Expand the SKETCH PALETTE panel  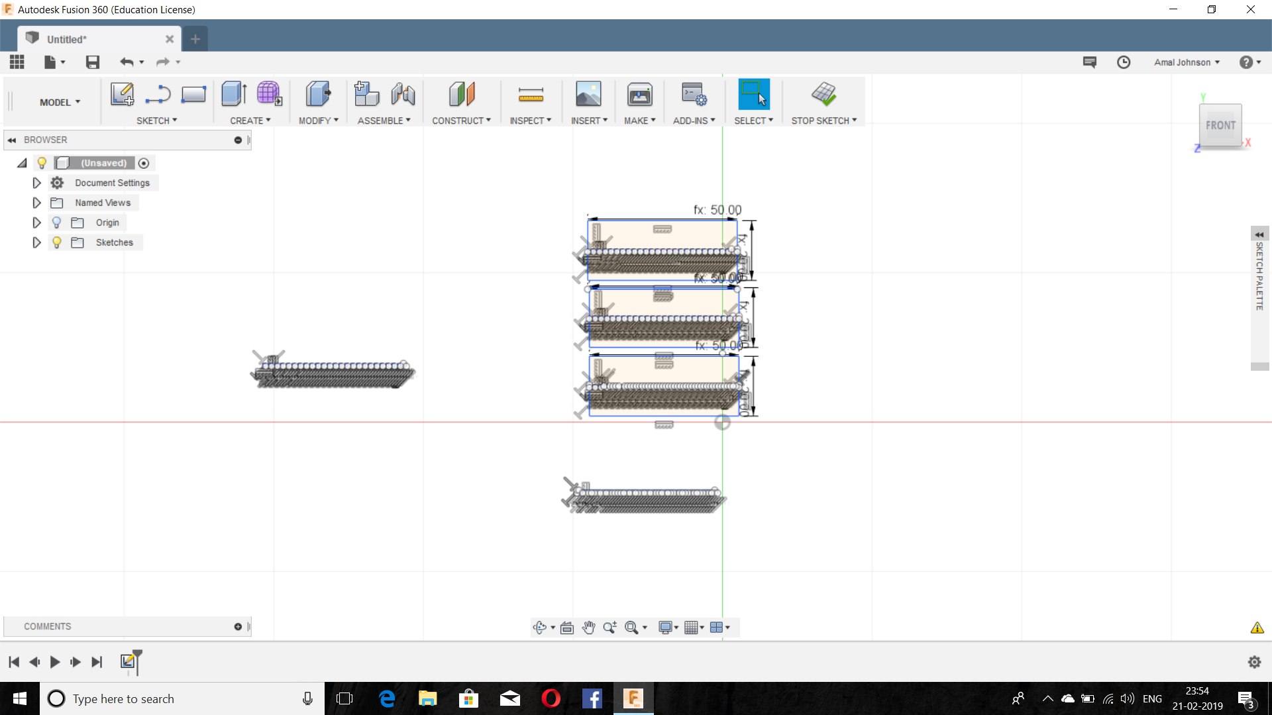(x=1259, y=235)
